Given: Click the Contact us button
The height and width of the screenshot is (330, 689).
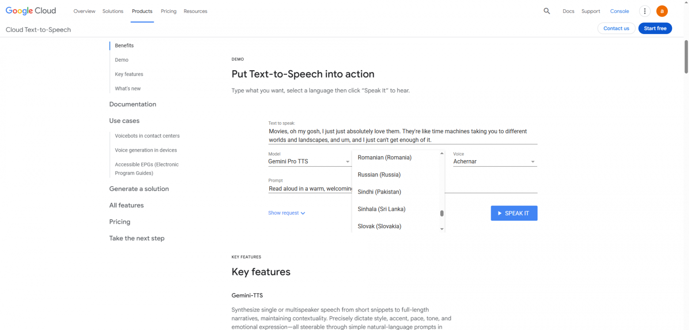Looking at the screenshot, I should click(x=616, y=28).
